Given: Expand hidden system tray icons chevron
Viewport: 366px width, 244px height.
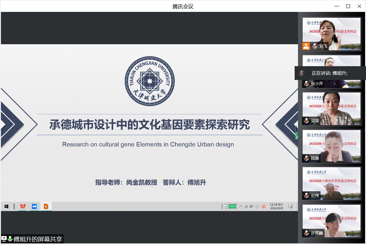Looking at the screenshot, I should pos(240,206).
